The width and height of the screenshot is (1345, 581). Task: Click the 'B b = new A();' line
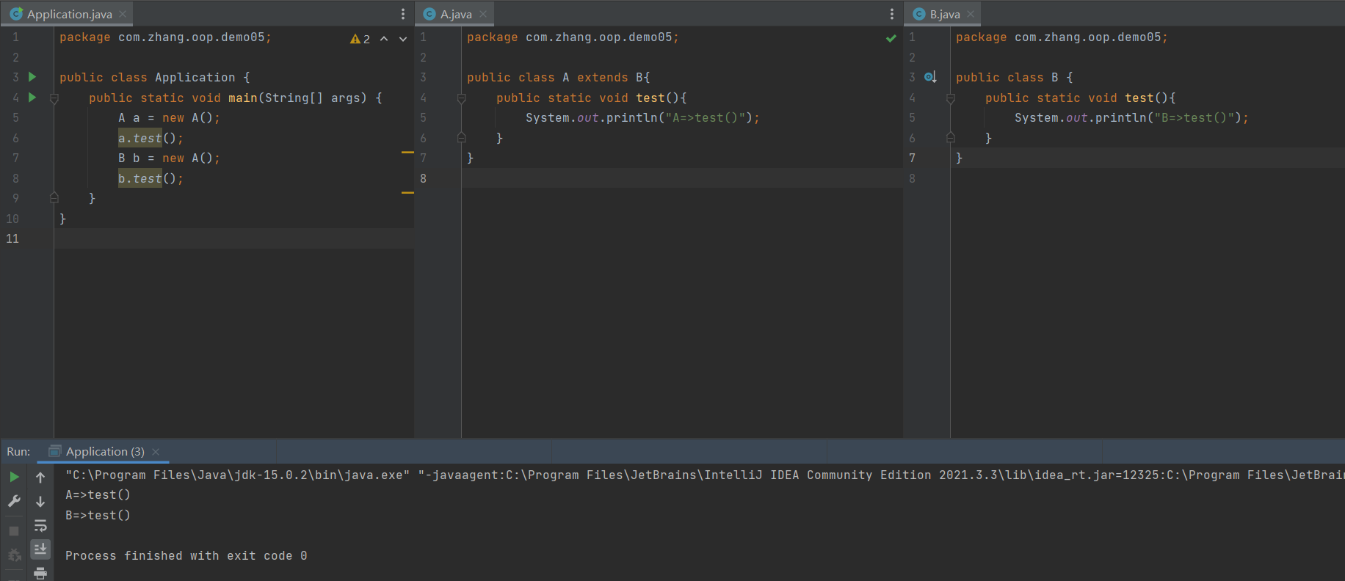[x=169, y=158]
